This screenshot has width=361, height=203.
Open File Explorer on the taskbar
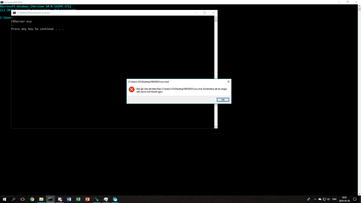(41, 199)
